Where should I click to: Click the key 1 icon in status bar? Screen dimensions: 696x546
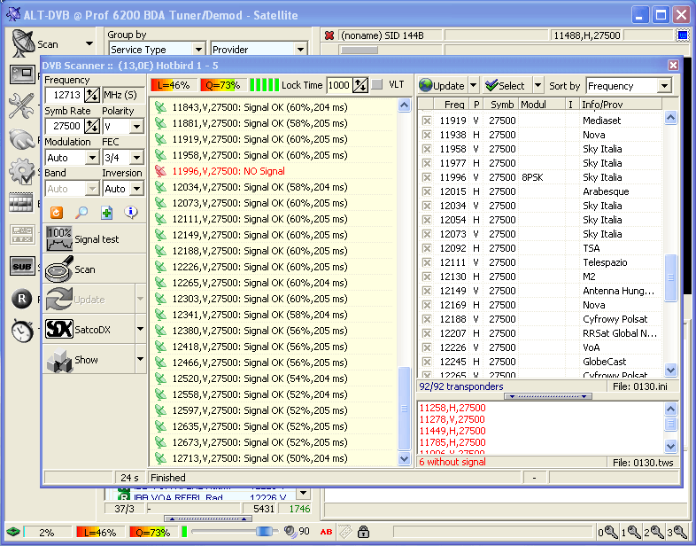point(633,532)
